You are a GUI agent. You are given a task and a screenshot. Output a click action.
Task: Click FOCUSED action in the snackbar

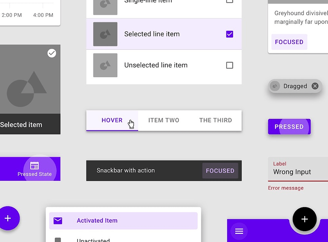click(x=220, y=171)
